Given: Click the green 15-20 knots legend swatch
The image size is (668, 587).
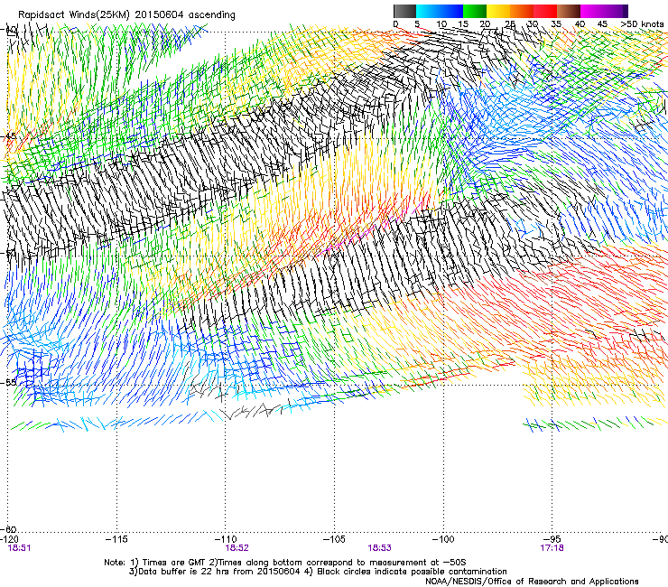Looking at the screenshot, I should coord(475,11).
